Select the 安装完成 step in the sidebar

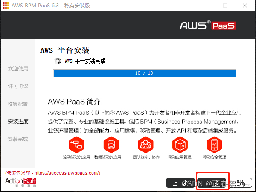pyautogui.click(x=17, y=139)
